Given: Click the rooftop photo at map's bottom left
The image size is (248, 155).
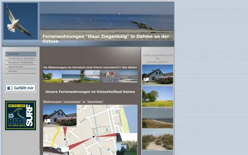Looking at the screenshot, I should [56, 151].
